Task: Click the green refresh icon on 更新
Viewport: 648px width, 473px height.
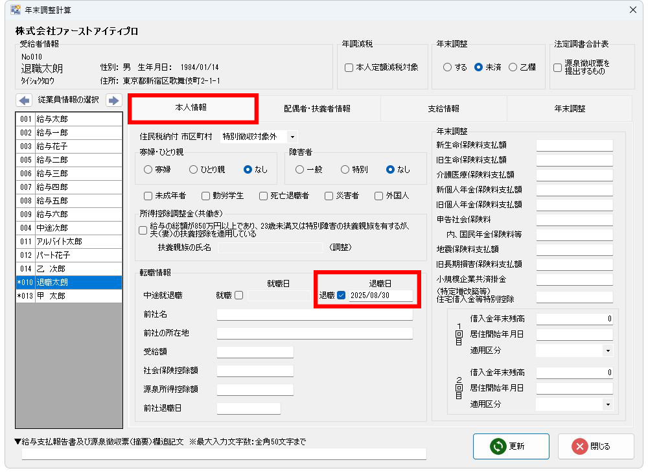Action: point(498,446)
